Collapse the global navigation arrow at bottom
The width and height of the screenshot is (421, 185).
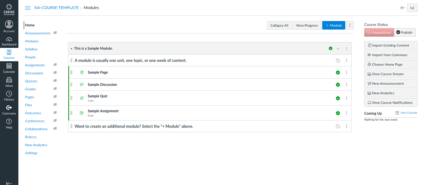click(9, 183)
